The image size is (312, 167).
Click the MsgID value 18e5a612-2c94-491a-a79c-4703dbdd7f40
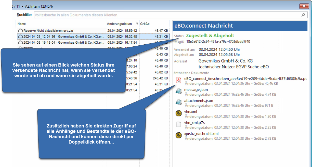[218, 42]
